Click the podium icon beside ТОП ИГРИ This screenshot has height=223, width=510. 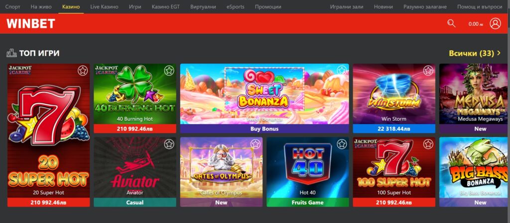click(12, 53)
